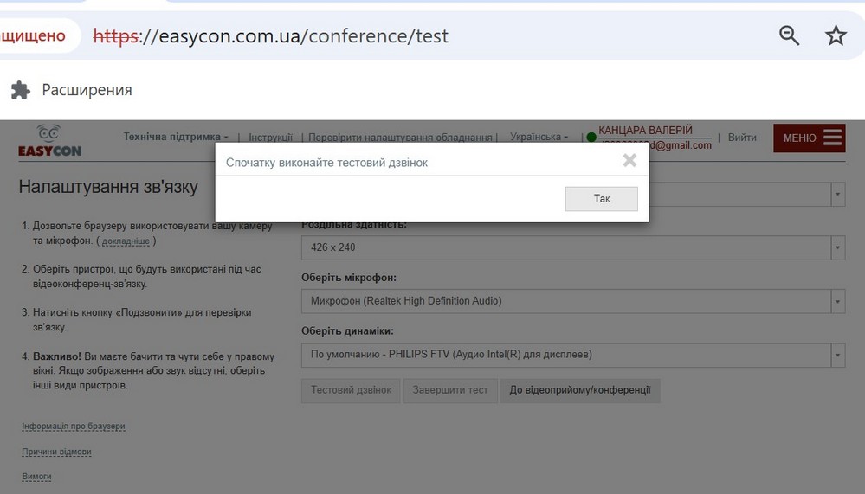Click the Вийти logout link
This screenshot has height=494, width=865.
click(x=742, y=137)
